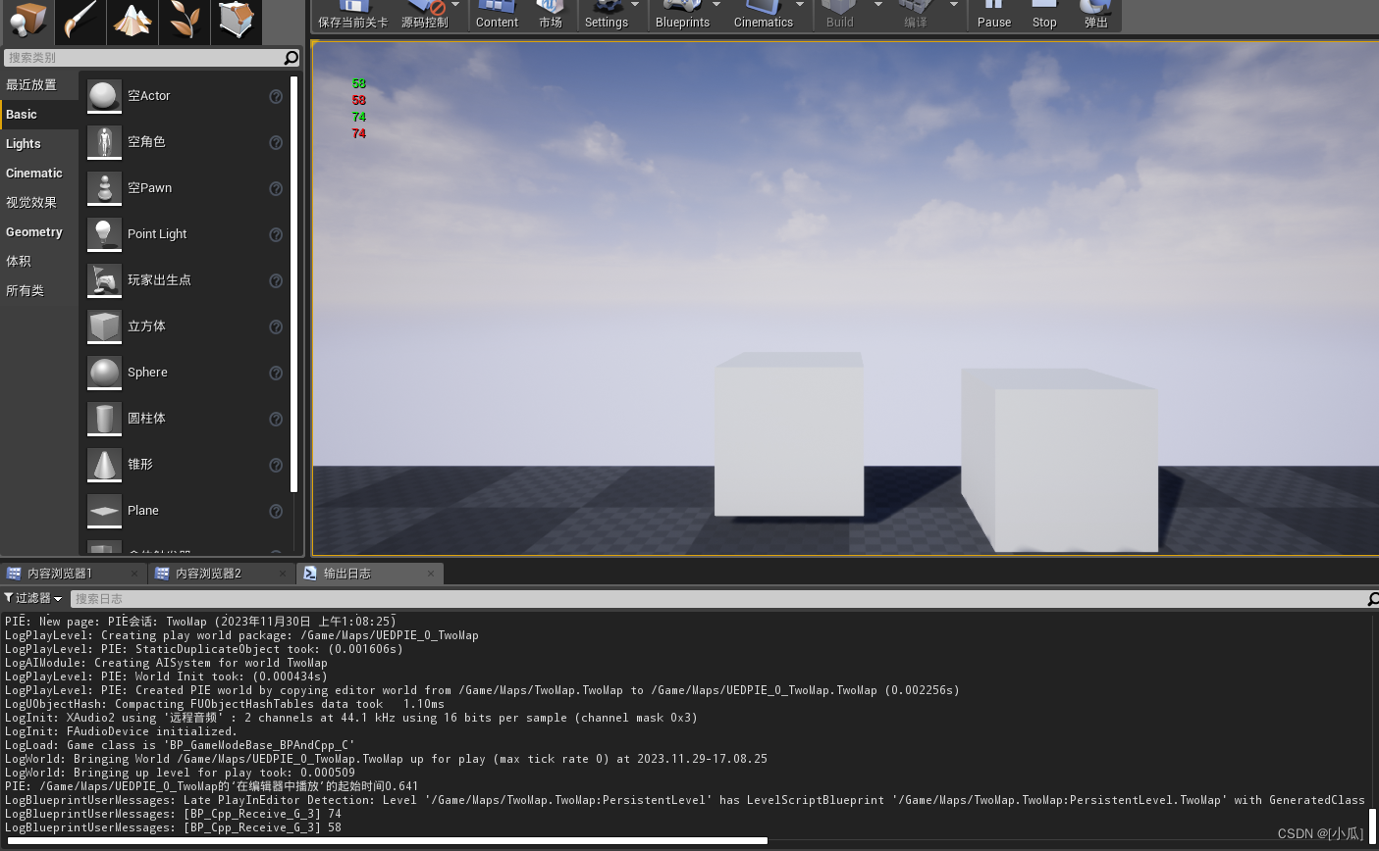This screenshot has height=851, width=1379.
Task: Click the Build toolbar button
Action: point(840,15)
